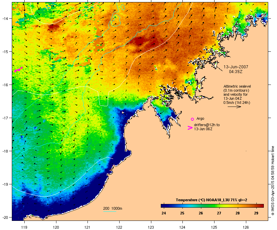Click the colorbar tick label 26

click(x=201, y=213)
